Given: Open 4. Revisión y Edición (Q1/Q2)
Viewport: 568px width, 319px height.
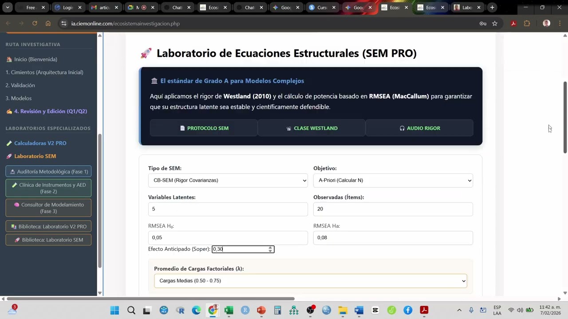Looking at the screenshot, I should tap(47, 111).
